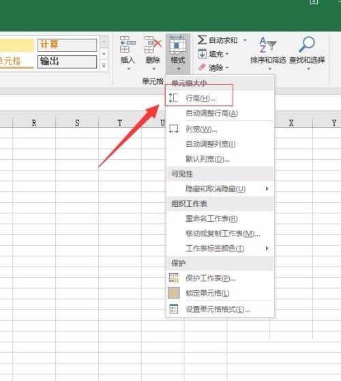Open the Insert (插入) dropdown arrow

tap(128, 69)
